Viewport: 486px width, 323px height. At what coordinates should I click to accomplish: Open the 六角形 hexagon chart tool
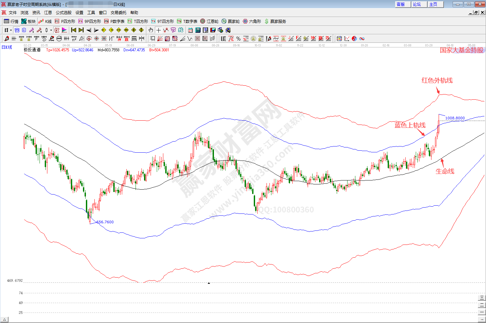[252, 21]
